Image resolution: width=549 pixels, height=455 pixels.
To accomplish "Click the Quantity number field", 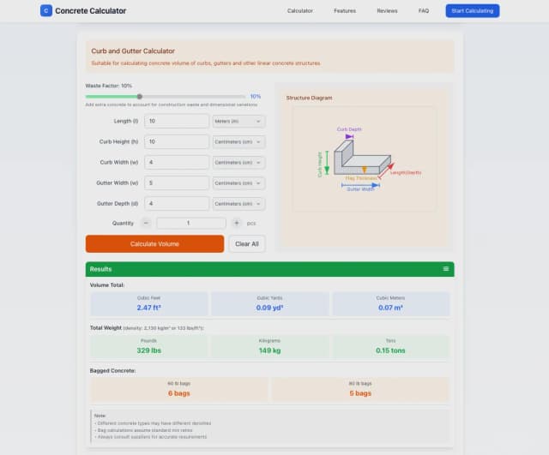I will [191, 223].
